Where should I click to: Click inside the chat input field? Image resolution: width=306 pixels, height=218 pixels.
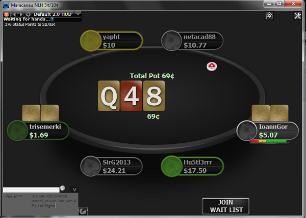coord(31,190)
